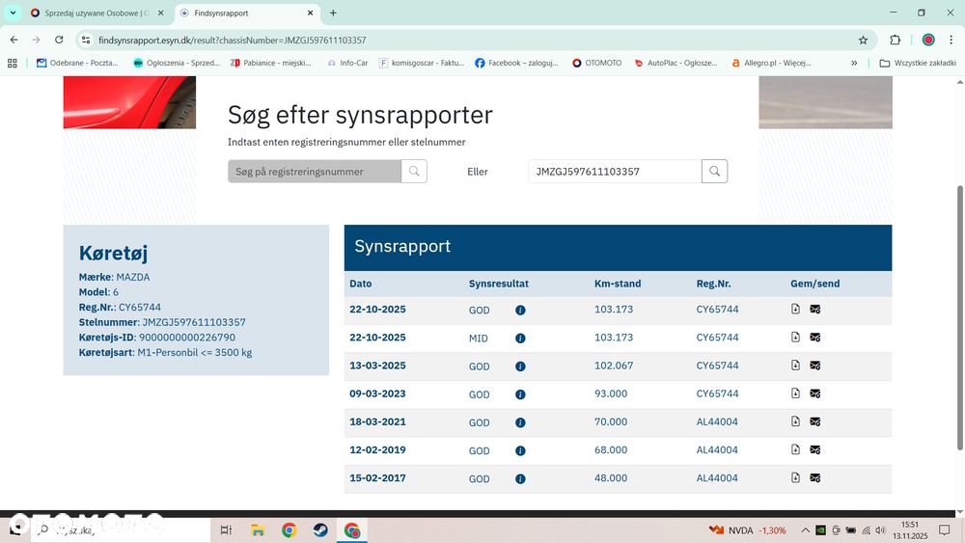The image size is (965, 543).
Task: Open the Facebook bookmark
Action: [x=516, y=63]
